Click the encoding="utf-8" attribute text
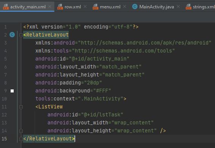 108,27
